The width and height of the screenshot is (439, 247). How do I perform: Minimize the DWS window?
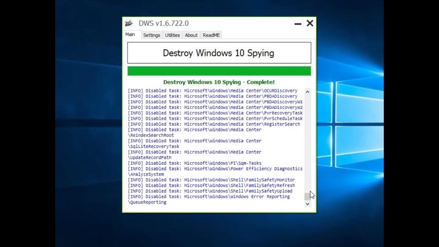[x=298, y=24]
